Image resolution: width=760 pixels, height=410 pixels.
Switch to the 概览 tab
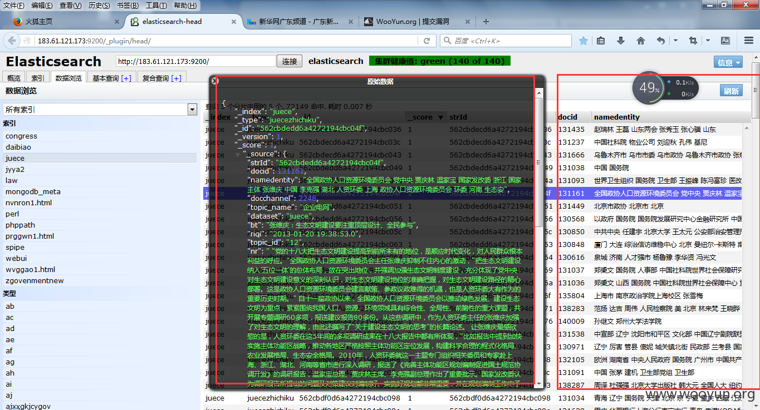click(x=14, y=78)
